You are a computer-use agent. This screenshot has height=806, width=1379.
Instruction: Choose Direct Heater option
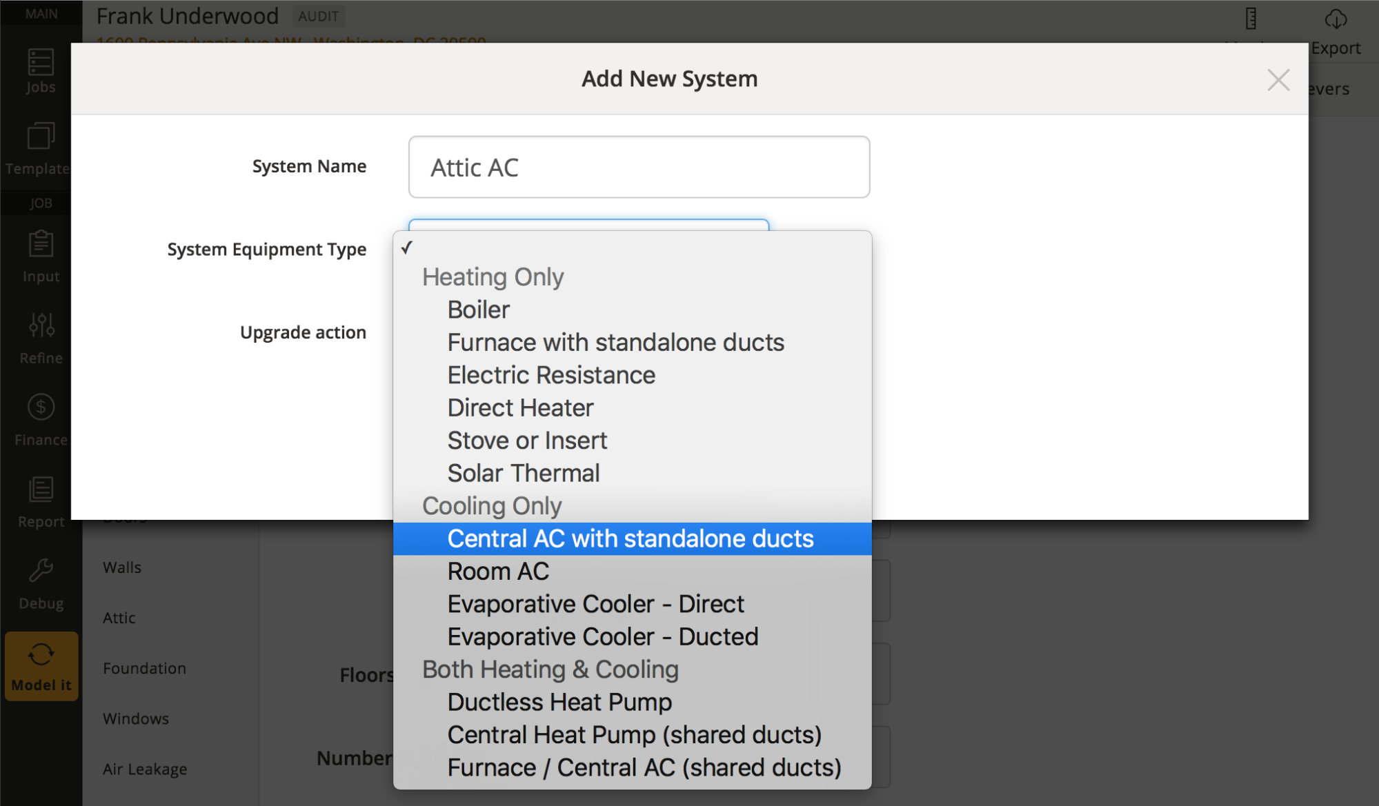tap(632, 407)
